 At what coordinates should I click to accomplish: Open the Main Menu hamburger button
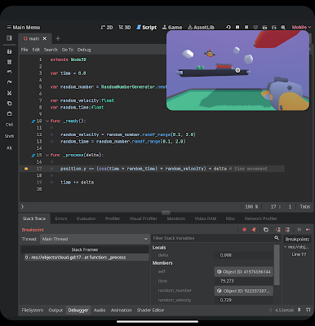[24, 27]
